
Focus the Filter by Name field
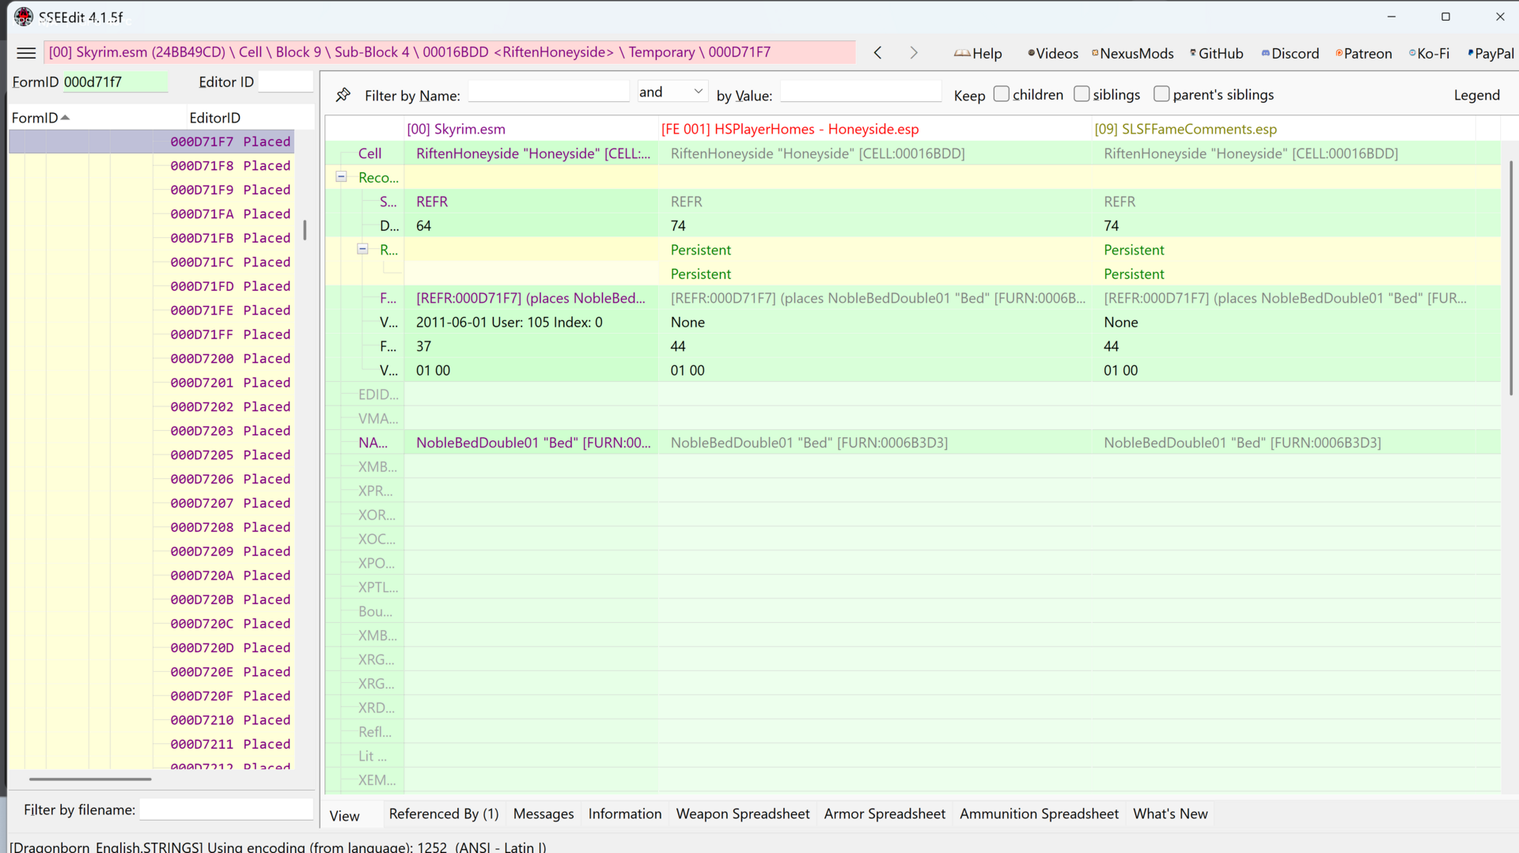[x=548, y=92]
